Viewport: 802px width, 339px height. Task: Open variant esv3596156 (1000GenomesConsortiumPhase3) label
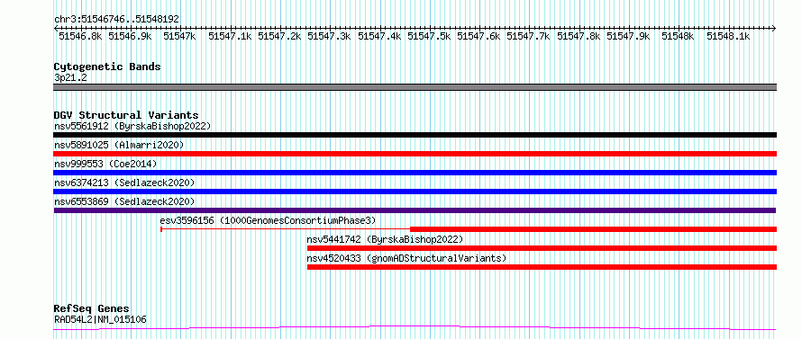point(268,220)
